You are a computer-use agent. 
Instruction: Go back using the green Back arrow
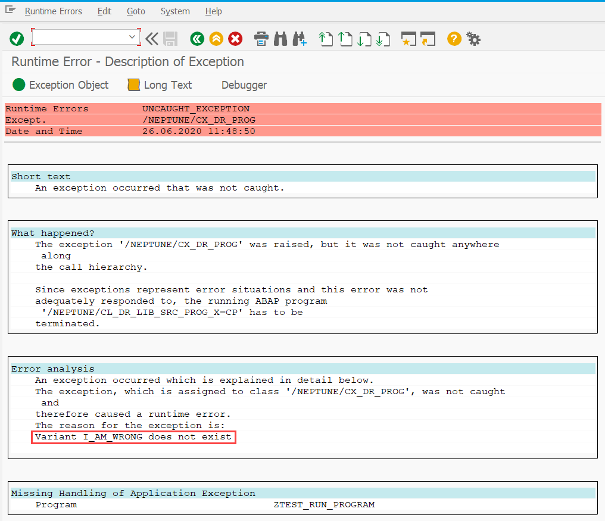(x=197, y=39)
